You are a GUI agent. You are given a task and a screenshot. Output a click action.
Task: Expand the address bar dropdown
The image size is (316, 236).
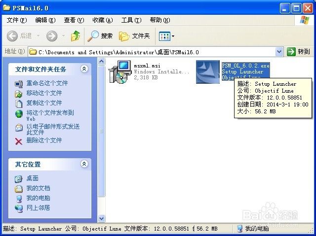[279, 52]
